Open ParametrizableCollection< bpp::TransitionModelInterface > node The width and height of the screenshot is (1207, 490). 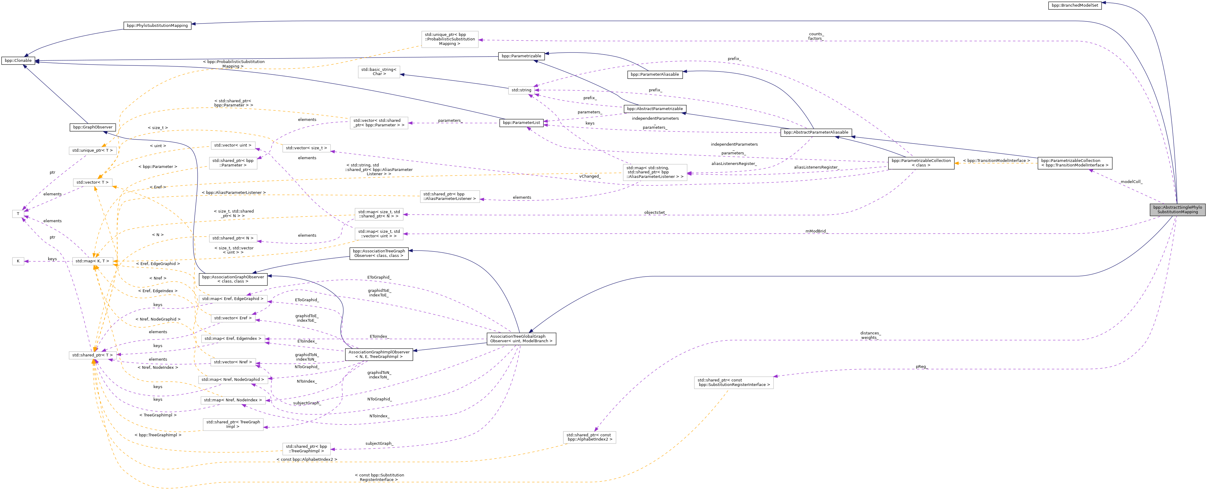click(x=1074, y=163)
